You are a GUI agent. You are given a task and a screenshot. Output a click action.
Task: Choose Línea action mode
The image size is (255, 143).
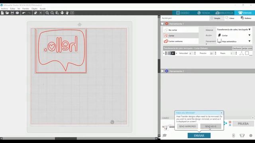pyautogui.click(x=230, y=18)
